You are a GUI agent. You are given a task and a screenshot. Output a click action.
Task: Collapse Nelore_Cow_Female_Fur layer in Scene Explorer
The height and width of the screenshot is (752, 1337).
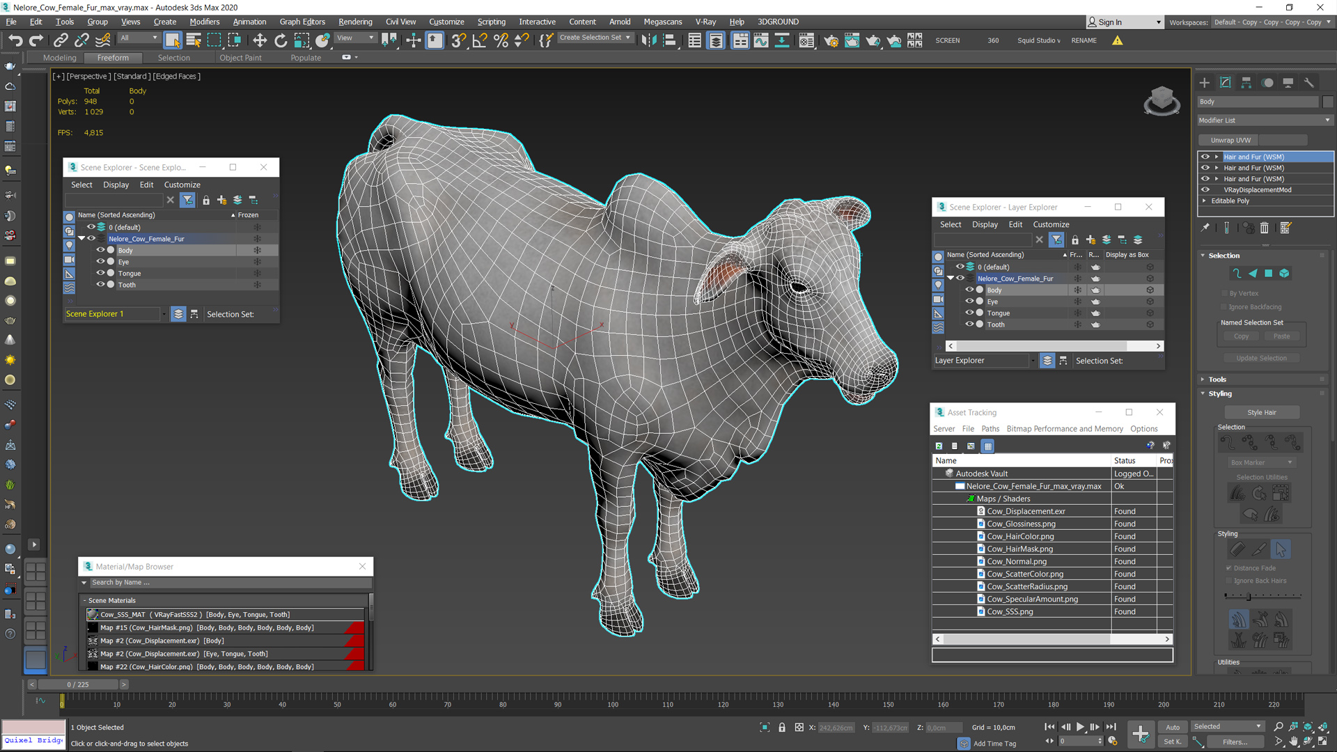81,239
